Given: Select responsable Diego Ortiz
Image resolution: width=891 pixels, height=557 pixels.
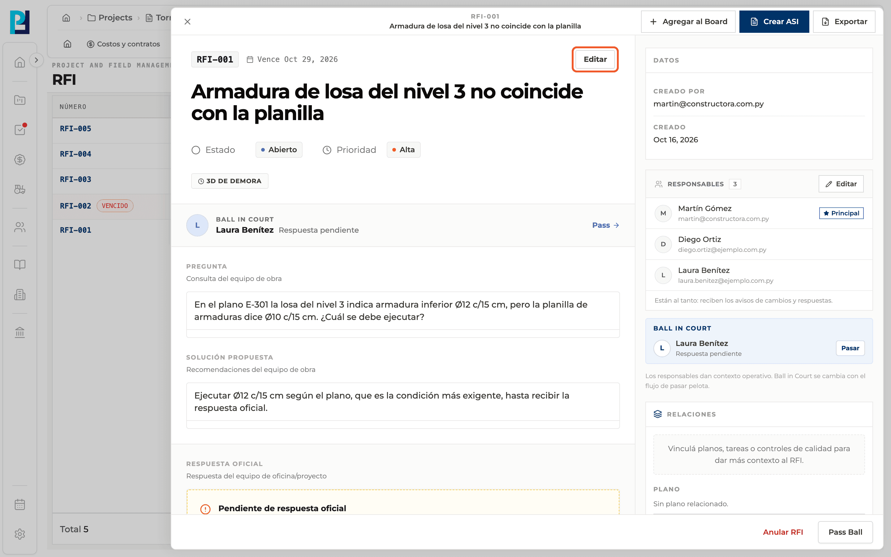Looking at the screenshot, I should coord(759,244).
